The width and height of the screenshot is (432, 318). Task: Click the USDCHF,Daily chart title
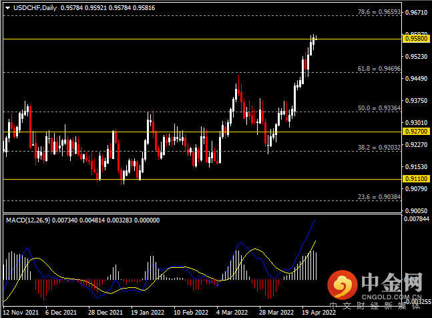35,8
